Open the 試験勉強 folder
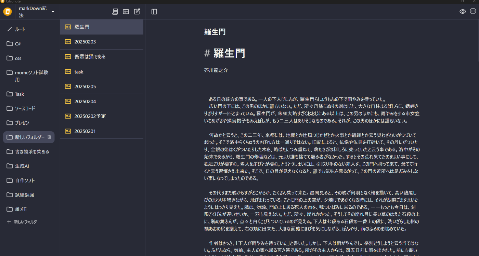The height and width of the screenshot is (256, 479). click(29, 195)
